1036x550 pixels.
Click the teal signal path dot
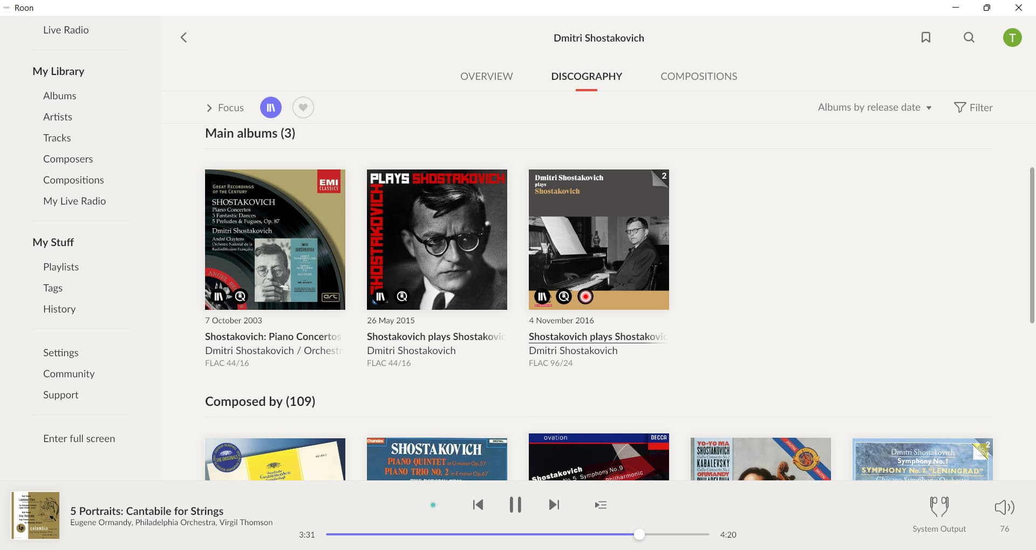pos(433,505)
